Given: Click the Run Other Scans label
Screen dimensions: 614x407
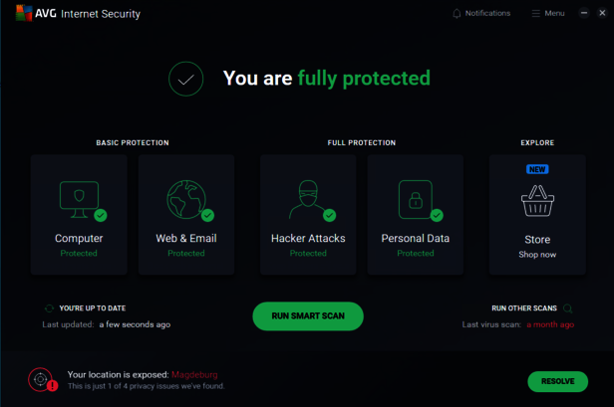Looking at the screenshot, I should [x=524, y=308].
